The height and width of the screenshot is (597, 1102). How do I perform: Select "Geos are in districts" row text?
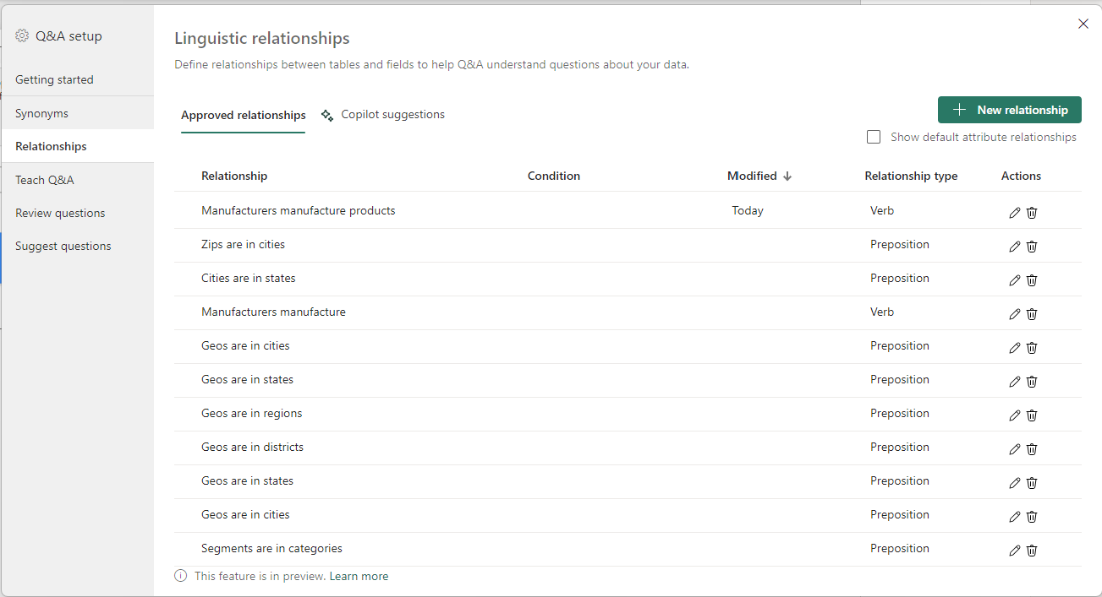tap(252, 447)
